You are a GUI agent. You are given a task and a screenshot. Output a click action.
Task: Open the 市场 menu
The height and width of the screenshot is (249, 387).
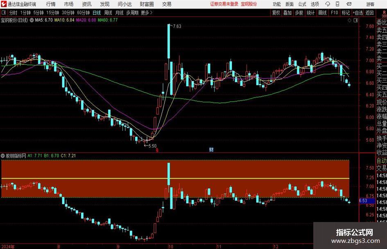point(69,4)
